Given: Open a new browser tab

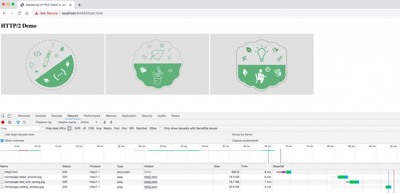Looking at the screenshot, I should [x=79, y=5].
